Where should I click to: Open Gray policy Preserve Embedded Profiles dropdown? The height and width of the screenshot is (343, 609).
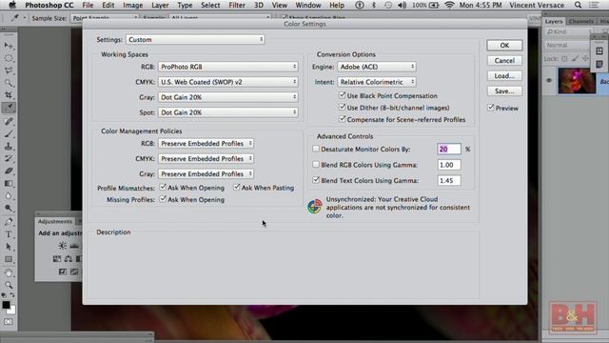point(206,173)
